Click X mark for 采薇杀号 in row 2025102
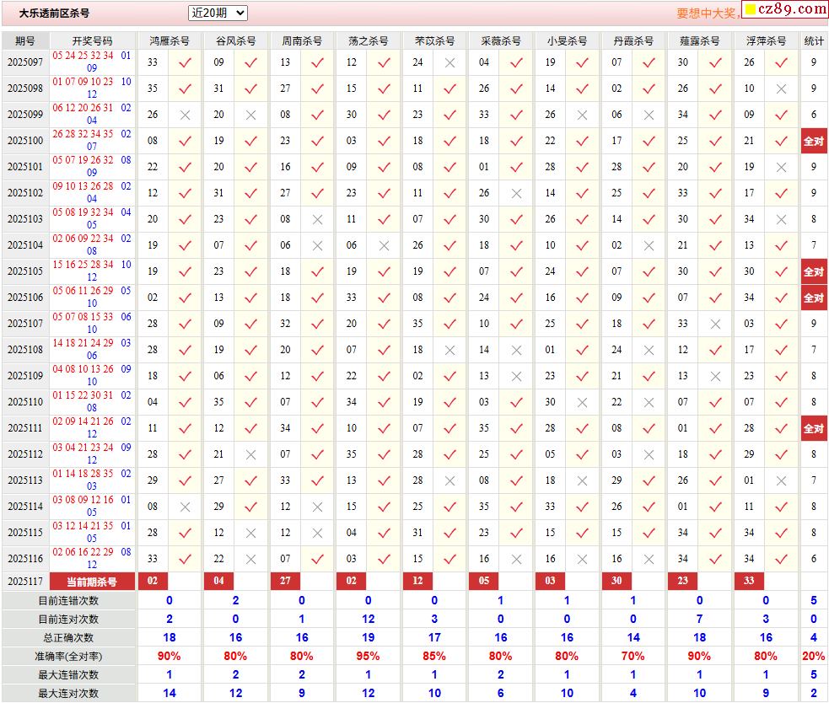The image size is (829, 703). point(516,193)
